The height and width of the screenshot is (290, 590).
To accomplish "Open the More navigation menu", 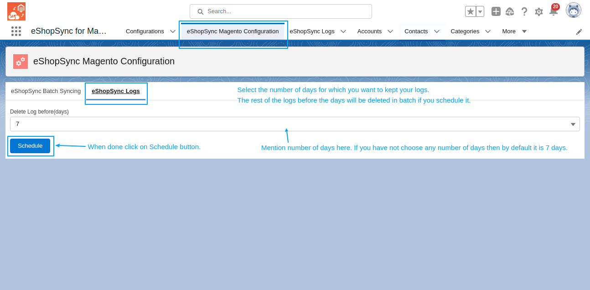I will click(x=514, y=31).
